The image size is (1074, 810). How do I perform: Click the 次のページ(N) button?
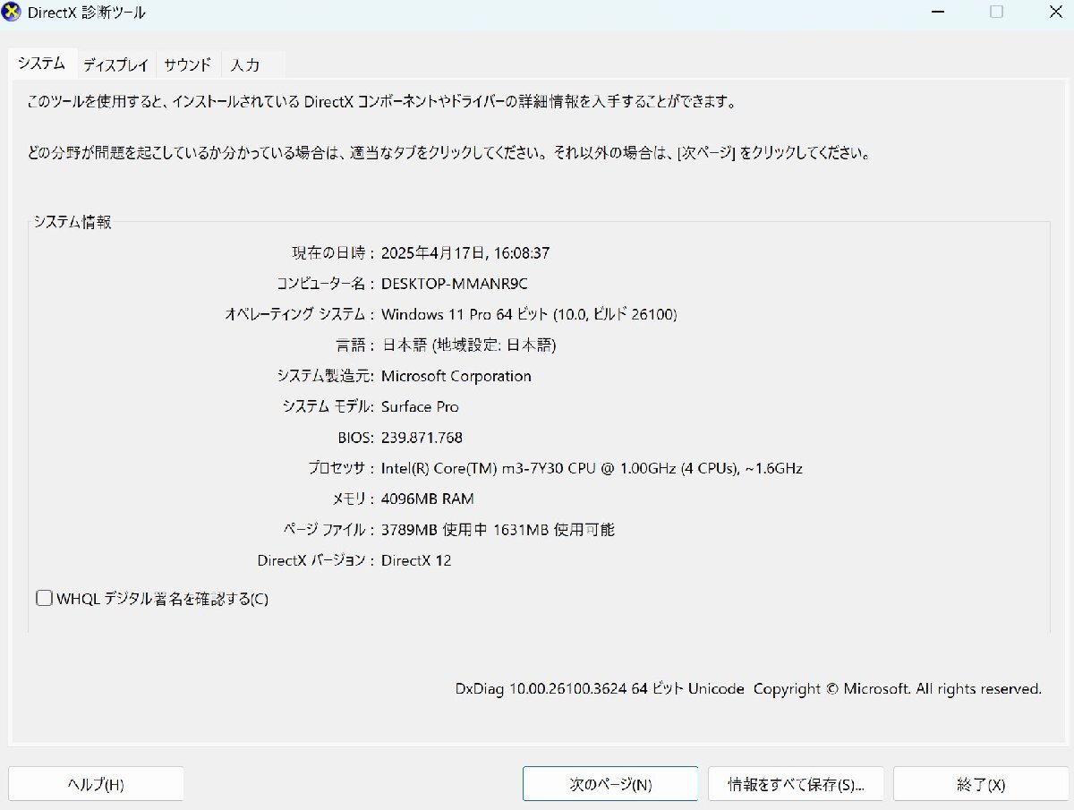pyautogui.click(x=609, y=783)
